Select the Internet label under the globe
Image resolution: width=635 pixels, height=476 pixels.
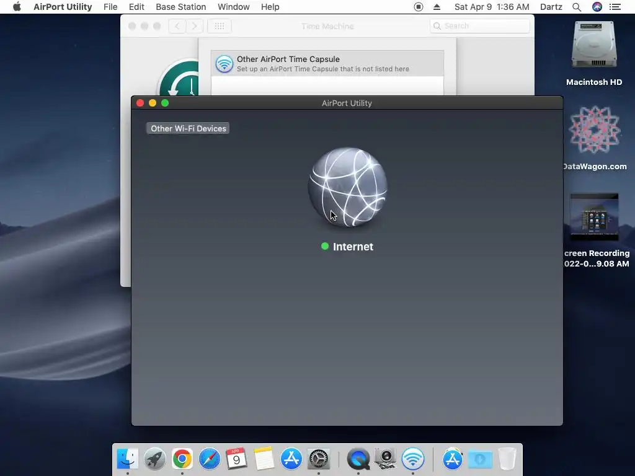[x=353, y=247]
